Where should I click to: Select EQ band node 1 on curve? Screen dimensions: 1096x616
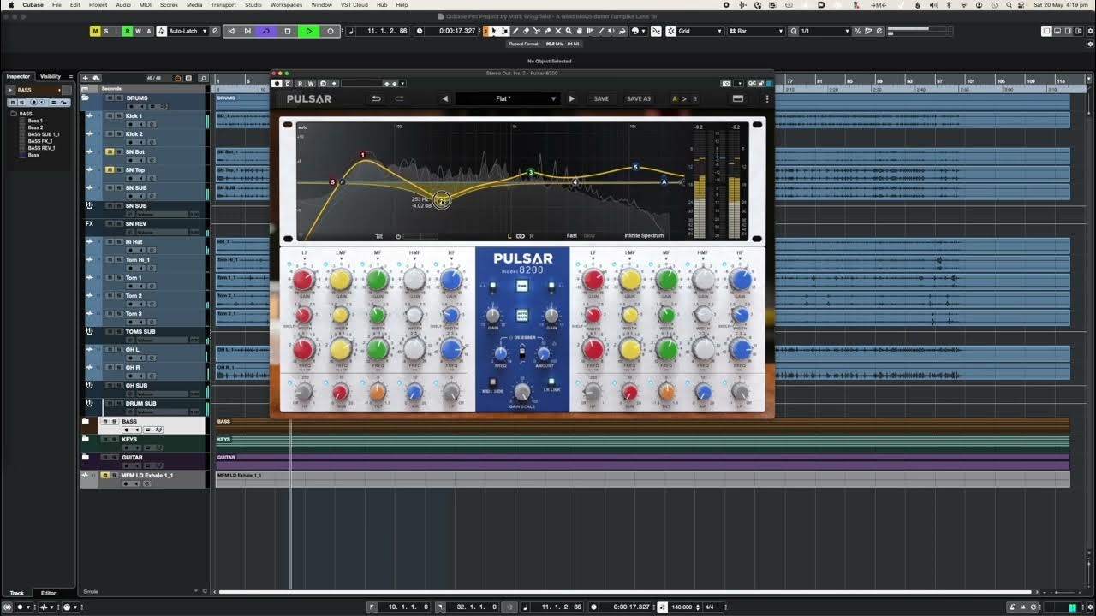[x=363, y=156]
